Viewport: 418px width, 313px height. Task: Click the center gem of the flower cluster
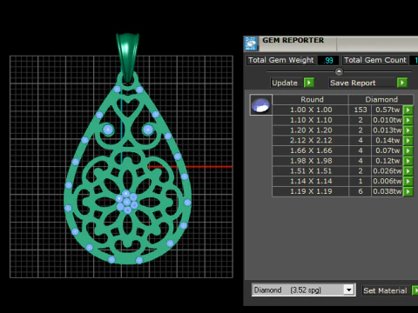pos(127,202)
